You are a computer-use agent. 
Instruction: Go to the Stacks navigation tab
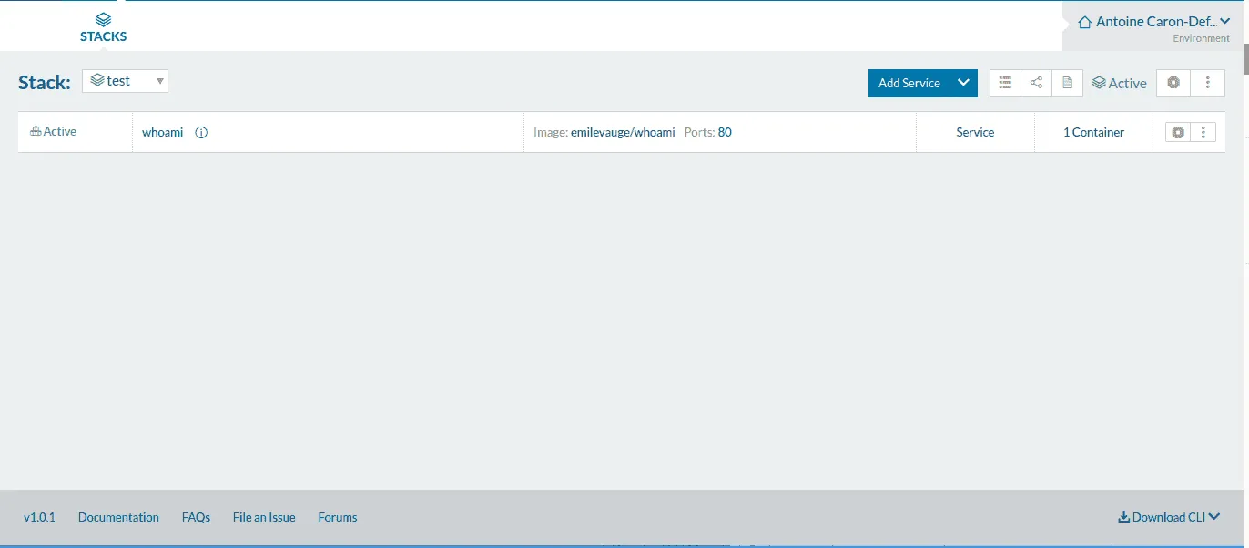click(x=103, y=27)
